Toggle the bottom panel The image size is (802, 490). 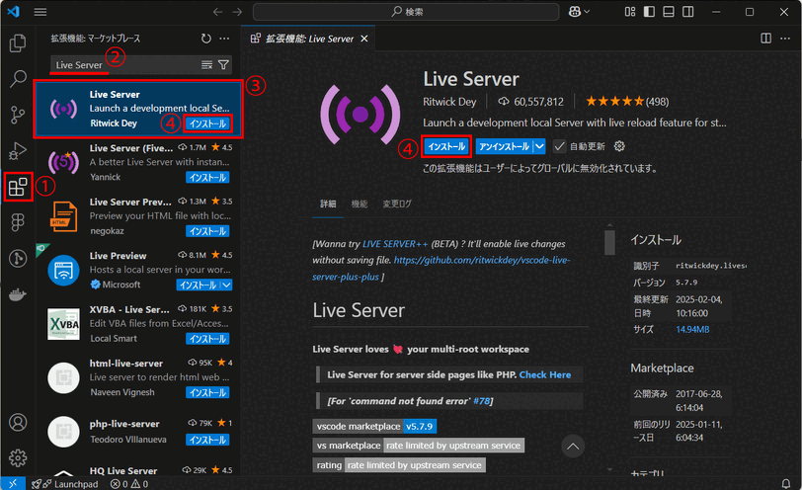click(x=669, y=12)
